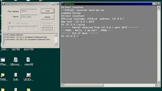Click the log line 'Сервер работает.'
Viewport: 162px width, 91px height.
14,35
